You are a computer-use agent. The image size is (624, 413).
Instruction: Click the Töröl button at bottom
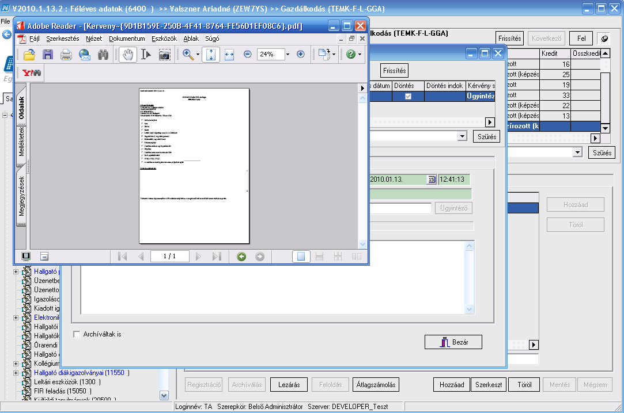click(524, 385)
